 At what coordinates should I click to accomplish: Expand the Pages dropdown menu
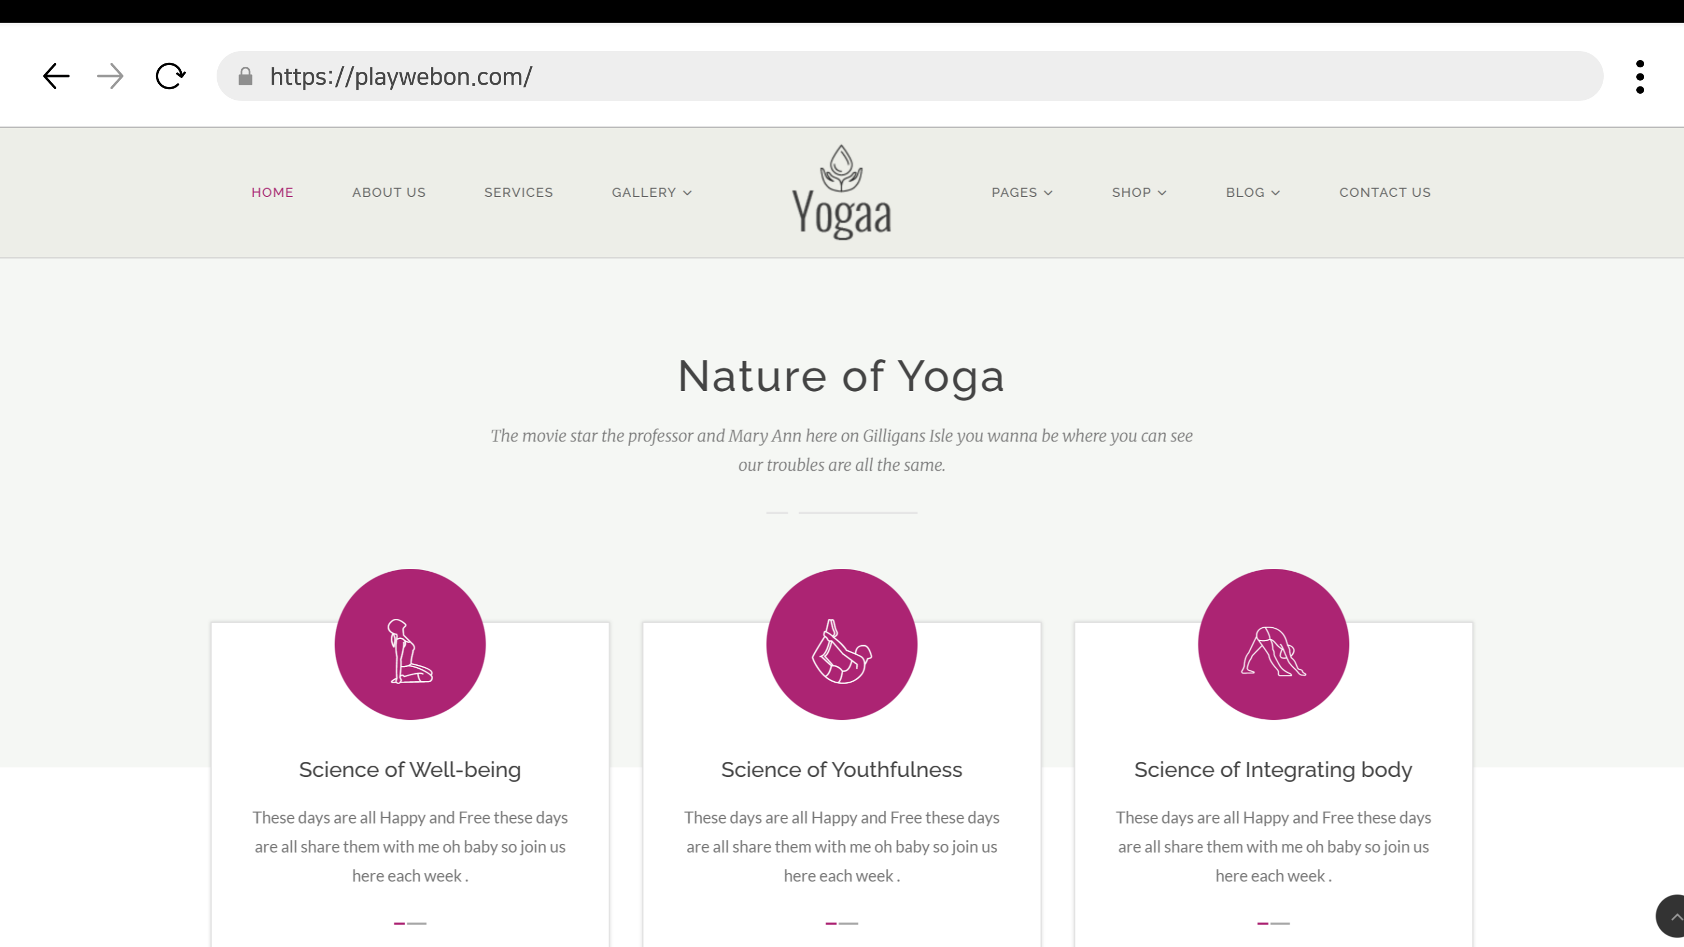click(1022, 193)
